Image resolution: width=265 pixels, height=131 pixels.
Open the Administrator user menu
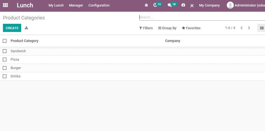pyautogui.click(x=246, y=5)
